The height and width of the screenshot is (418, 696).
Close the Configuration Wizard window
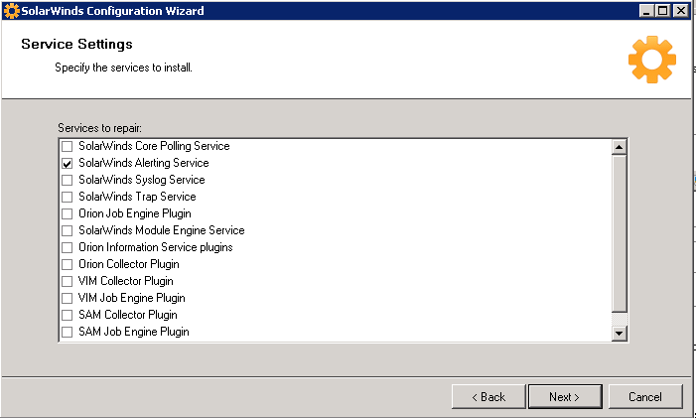pyautogui.click(x=680, y=11)
